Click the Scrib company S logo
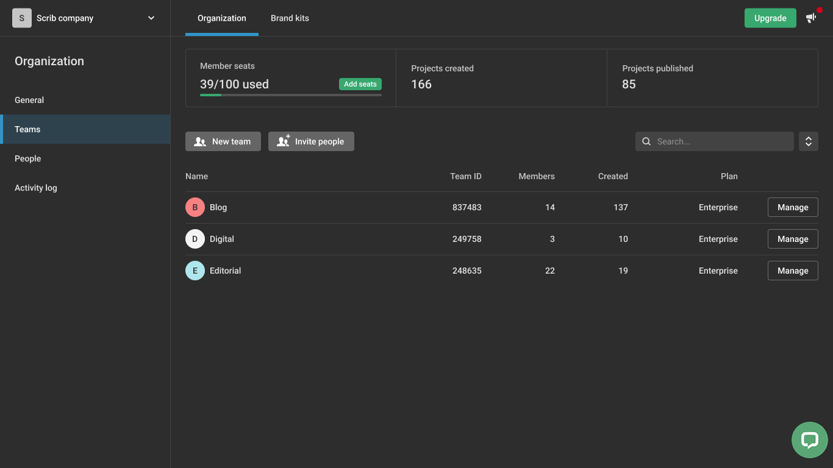 pyautogui.click(x=22, y=18)
